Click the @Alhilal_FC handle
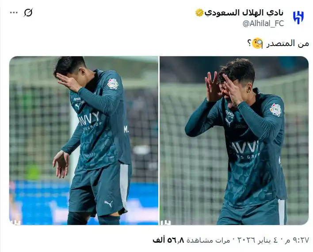This screenshot has height=252, width=313. (263, 23)
